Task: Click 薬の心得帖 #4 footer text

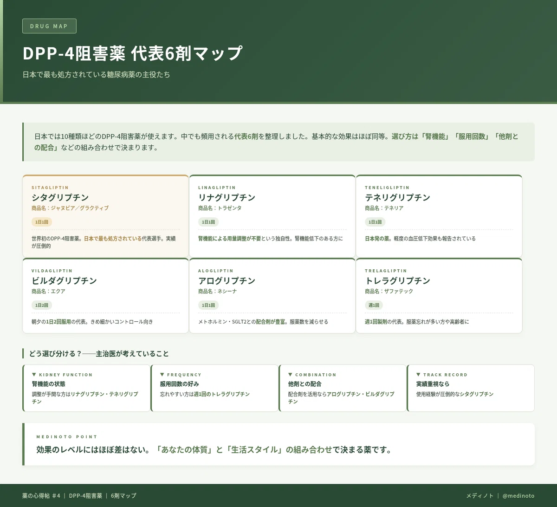Action: pos(41,495)
